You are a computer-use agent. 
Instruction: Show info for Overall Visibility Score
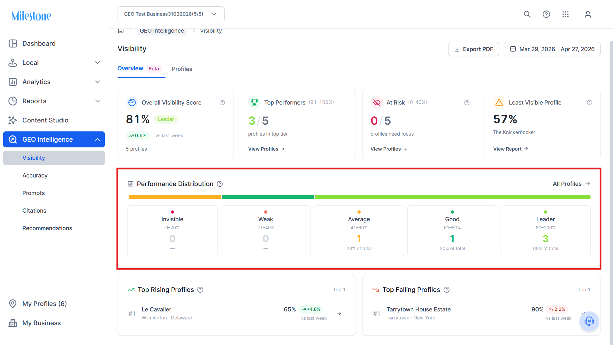[222, 103]
